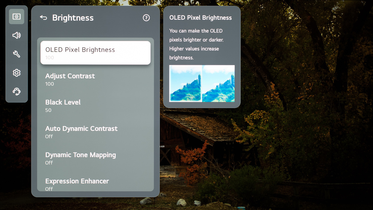
Task: Click the brightness comparison preview image
Action: click(x=202, y=84)
